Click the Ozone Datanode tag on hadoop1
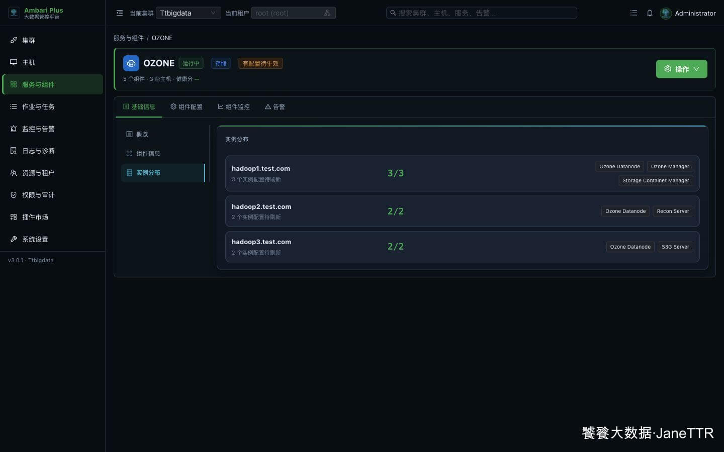Viewport: 724px width, 452px height. (x=619, y=167)
